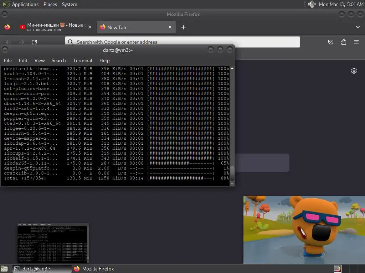Click the cracklib-2.9.8-1 line
The width and height of the screenshot is (365, 273).
click(117, 173)
